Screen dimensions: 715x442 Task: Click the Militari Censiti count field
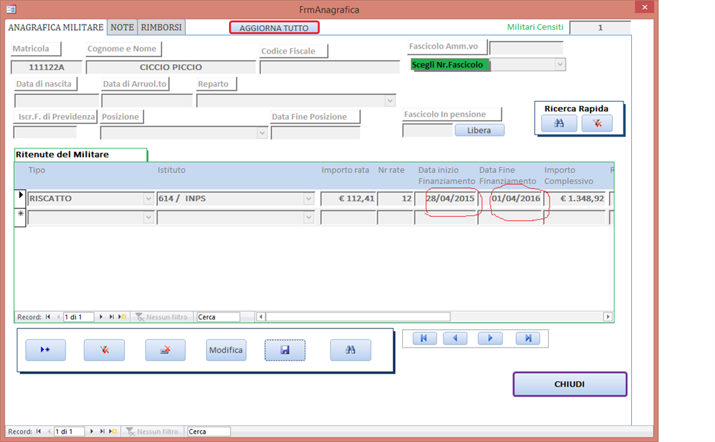pos(600,28)
